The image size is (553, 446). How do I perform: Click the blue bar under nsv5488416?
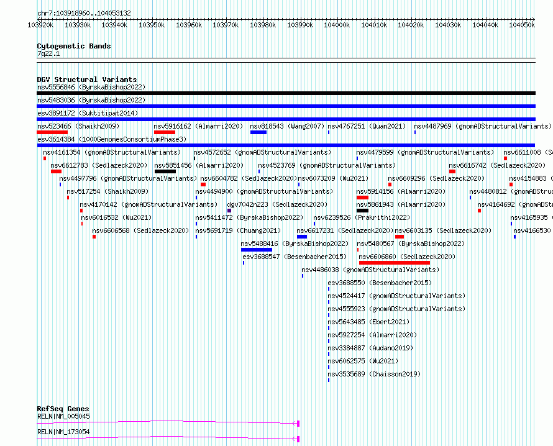coord(257,250)
